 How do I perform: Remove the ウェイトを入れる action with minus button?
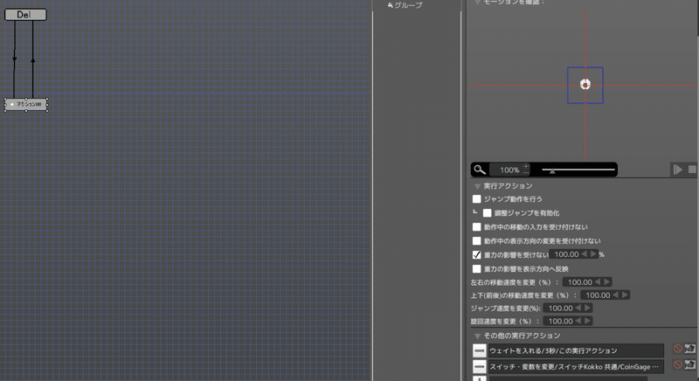(x=479, y=350)
